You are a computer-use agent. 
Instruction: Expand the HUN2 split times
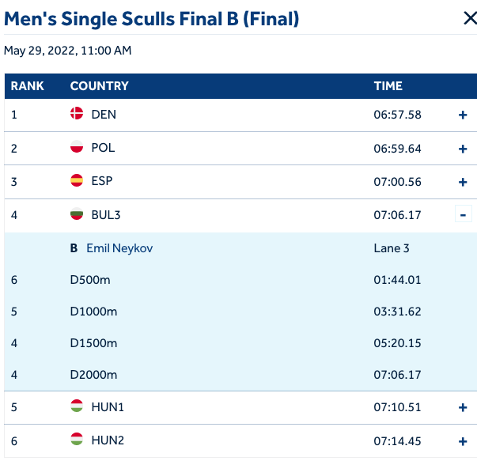click(x=464, y=441)
